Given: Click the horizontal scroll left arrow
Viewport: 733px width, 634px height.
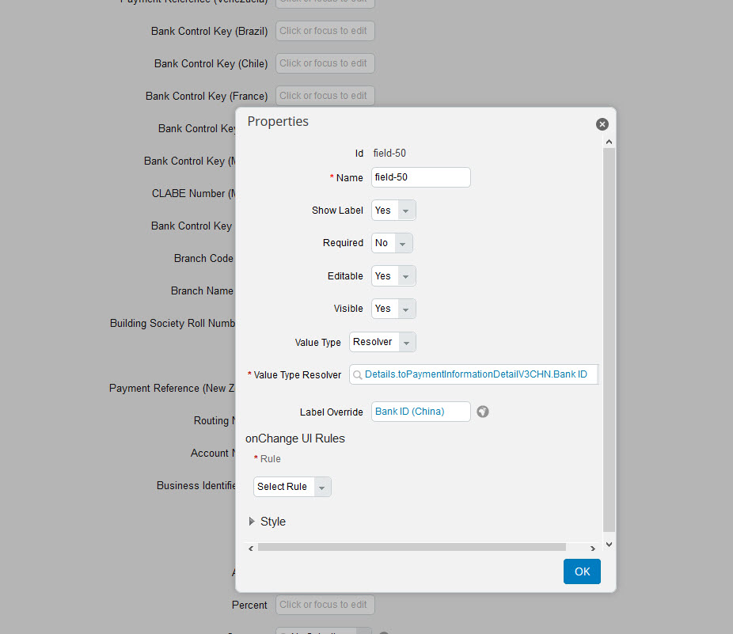Looking at the screenshot, I should click(251, 549).
